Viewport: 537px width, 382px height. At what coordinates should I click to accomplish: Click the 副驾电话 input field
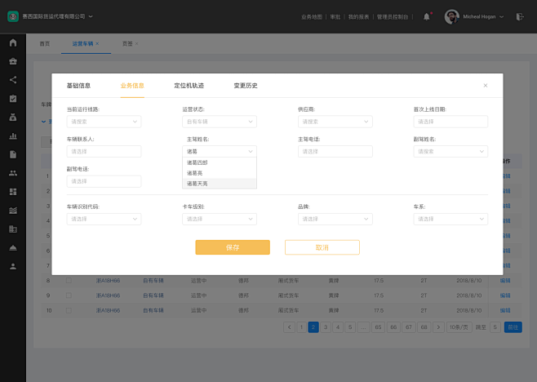(x=104, y=181)
